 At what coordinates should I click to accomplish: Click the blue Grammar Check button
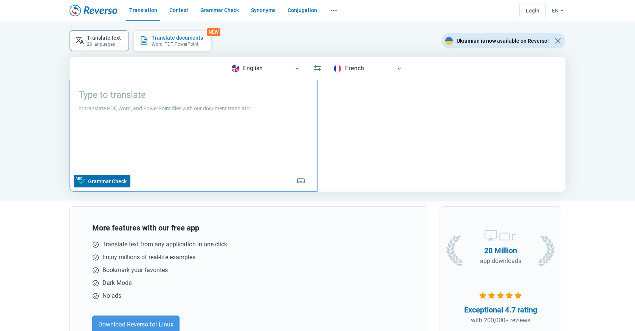coord(102,181)
